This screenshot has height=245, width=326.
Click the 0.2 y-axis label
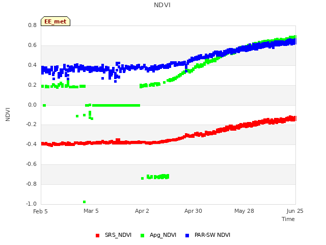tap(32, 85)
